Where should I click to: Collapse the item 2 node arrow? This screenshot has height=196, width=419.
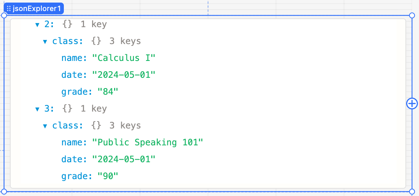point(37,25)
